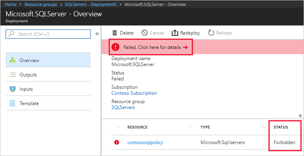Click the Delete button label
The image size is (304, 156).
click(127, 33)
